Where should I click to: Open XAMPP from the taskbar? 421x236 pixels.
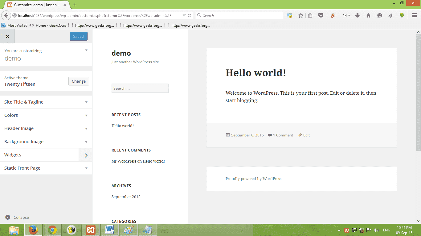coord(91,230)
